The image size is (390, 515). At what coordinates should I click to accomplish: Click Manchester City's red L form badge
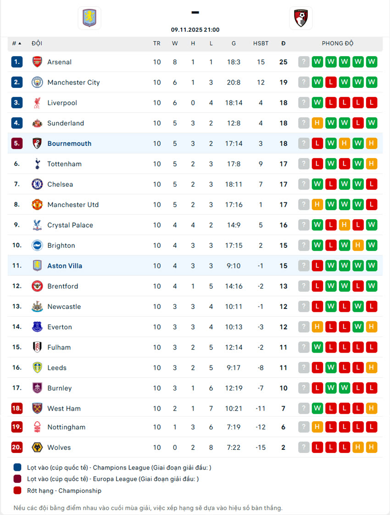[x=331, y=82]
